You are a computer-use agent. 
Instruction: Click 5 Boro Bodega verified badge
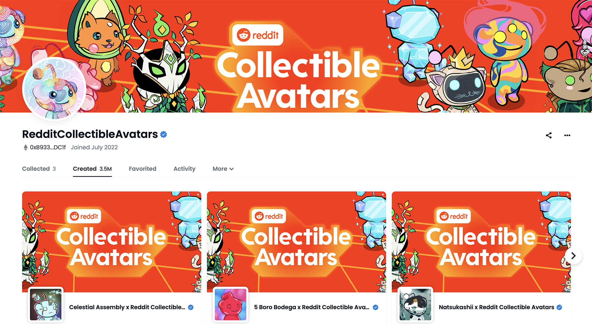[376, 307]
